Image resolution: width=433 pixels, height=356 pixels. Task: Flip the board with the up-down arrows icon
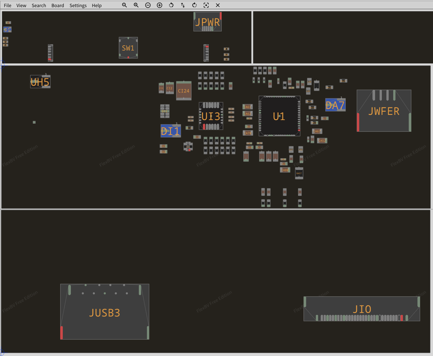pyautogui.click(x=183, y=5)
